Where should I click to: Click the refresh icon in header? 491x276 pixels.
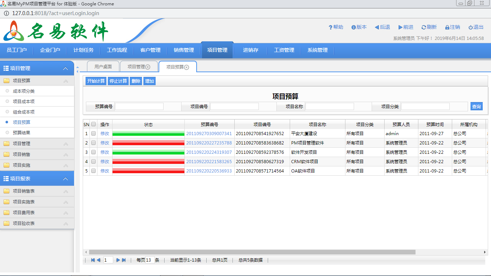click(423, 27)
